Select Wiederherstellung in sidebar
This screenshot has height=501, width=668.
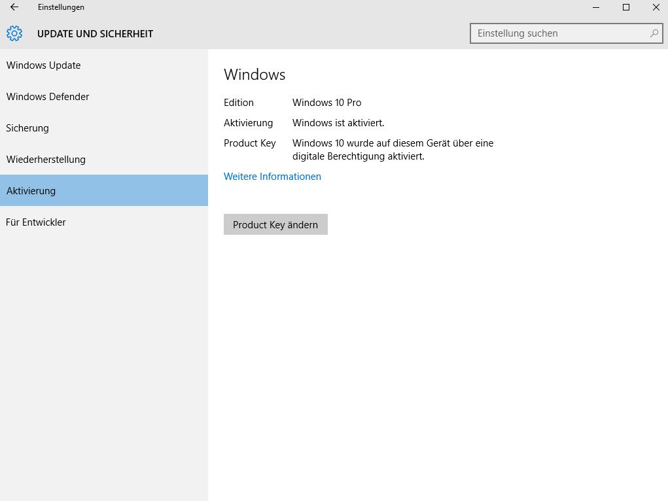[x=104, y=160]
